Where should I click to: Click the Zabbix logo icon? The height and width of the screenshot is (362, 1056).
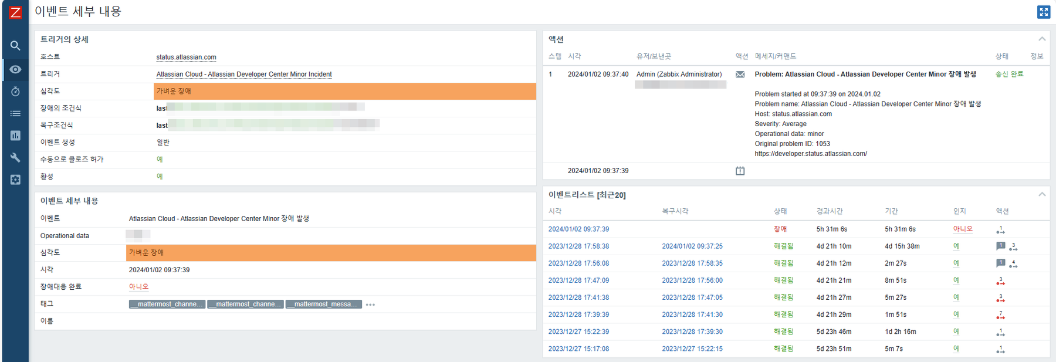coord(15,12)
